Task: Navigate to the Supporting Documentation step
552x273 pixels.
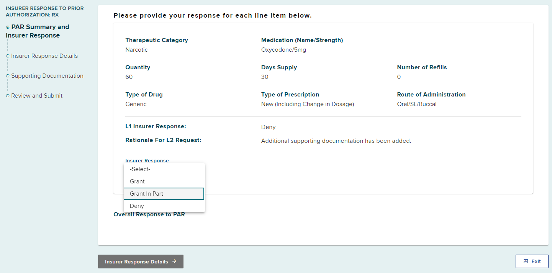Action: [47, 76]
